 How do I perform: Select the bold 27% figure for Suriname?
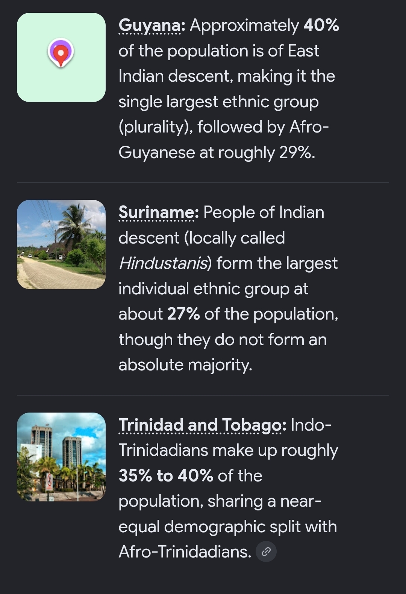click(x=183, y=314)
